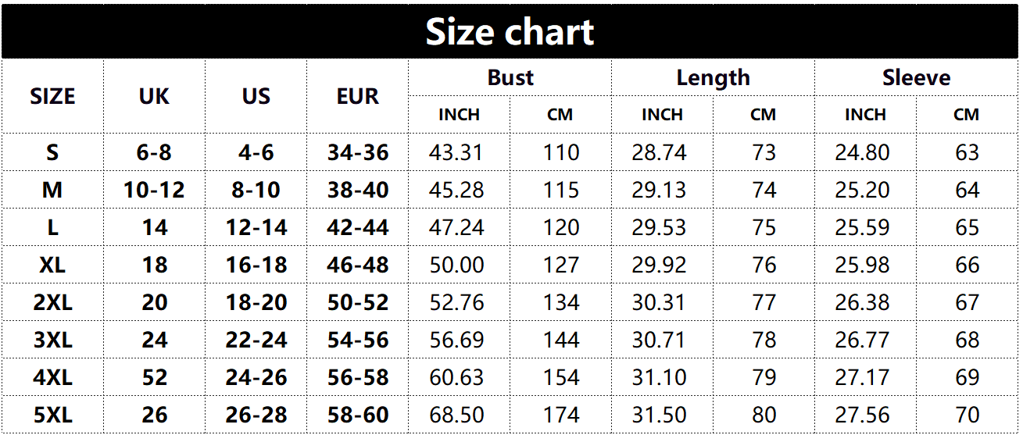Select the US 16-18 cell
This screenshot has height=435, width=1023.
pos(256,265)
